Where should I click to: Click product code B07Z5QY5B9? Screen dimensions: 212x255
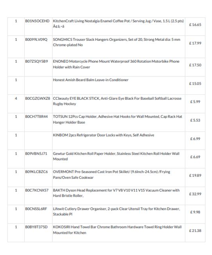(36, 61)
